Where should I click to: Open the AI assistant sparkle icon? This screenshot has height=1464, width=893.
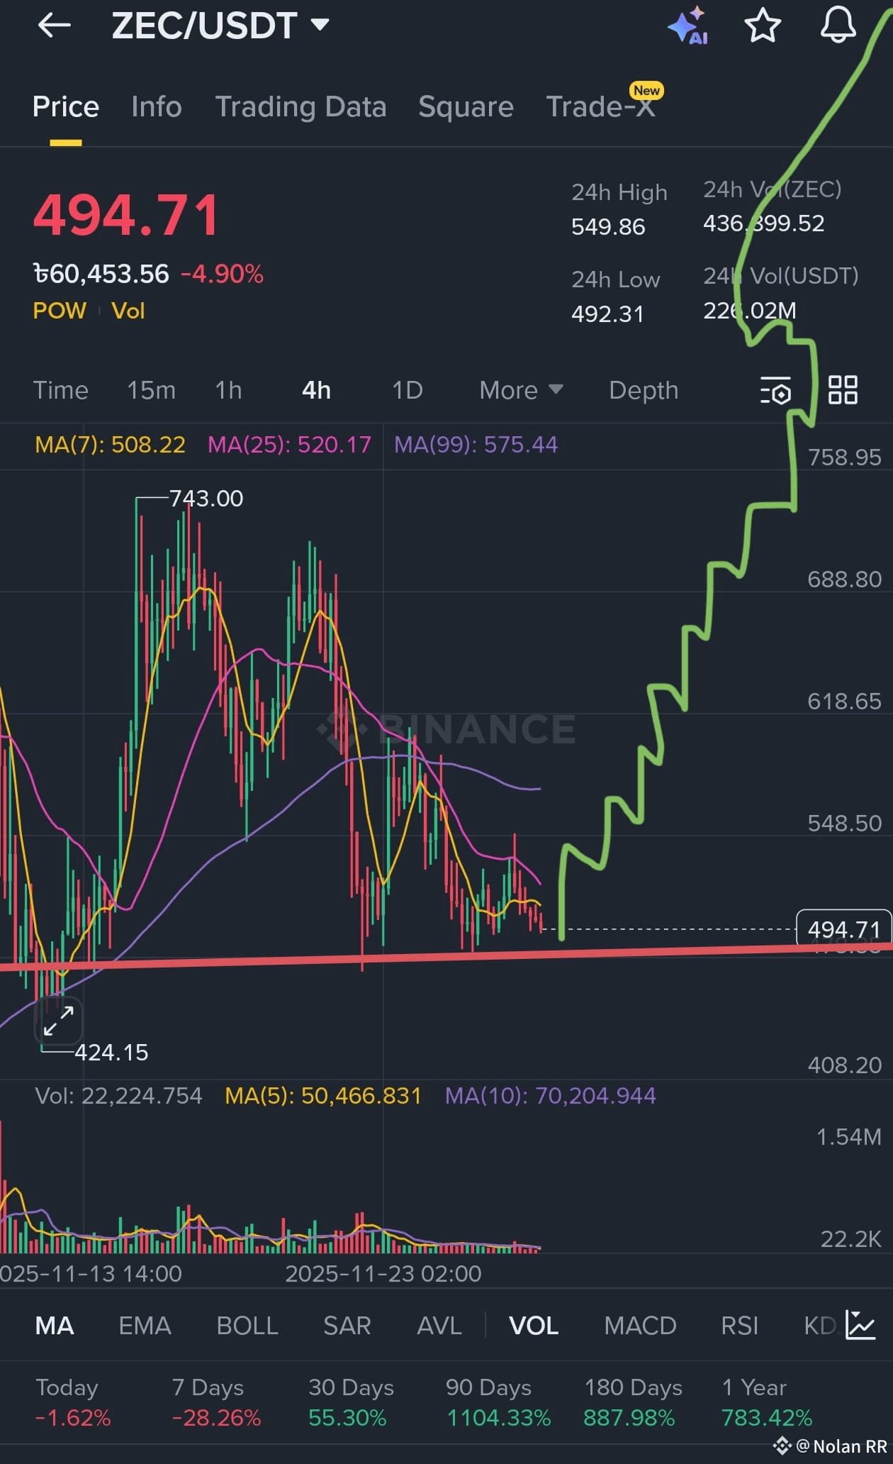click(687, 26)
